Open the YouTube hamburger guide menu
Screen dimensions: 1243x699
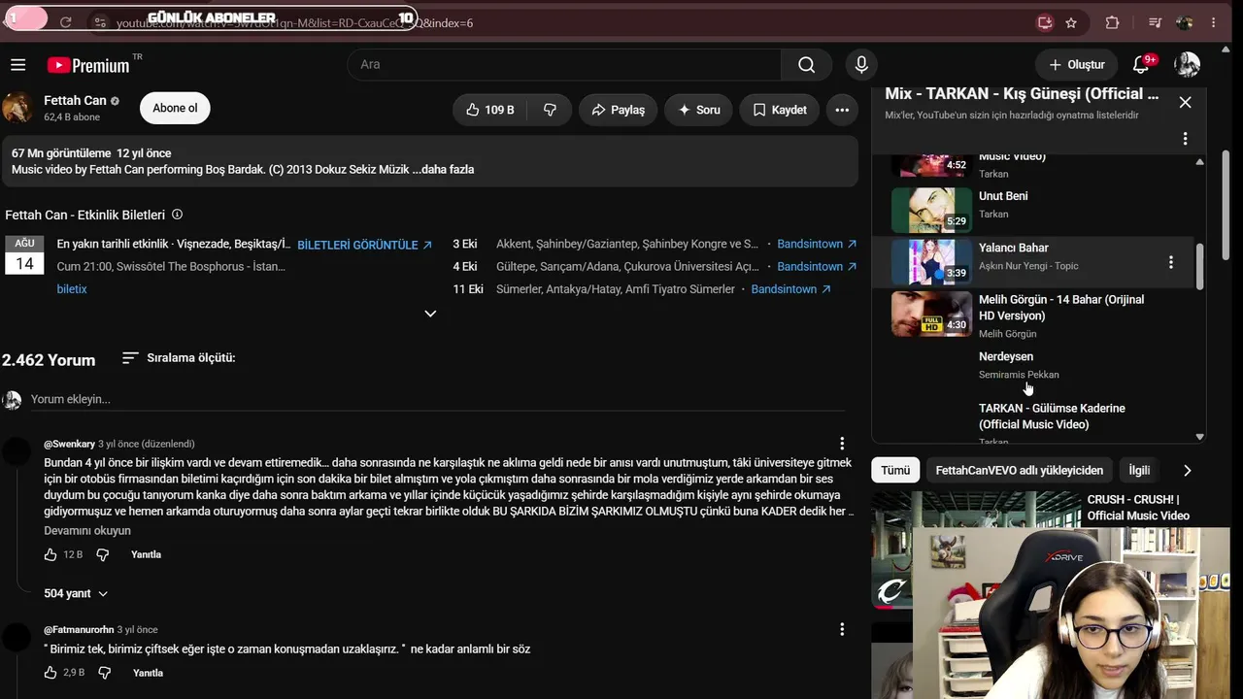click(18, 65)
